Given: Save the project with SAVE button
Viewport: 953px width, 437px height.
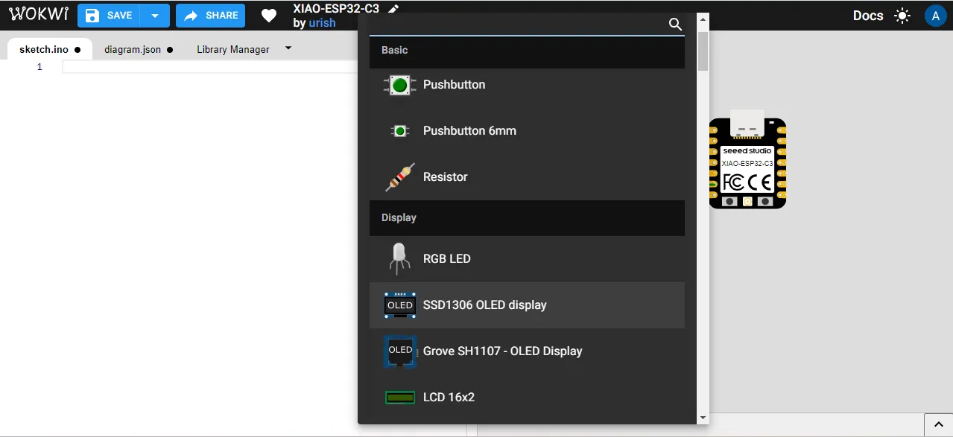Looking at the screenshot, I should tap(110, 16).
